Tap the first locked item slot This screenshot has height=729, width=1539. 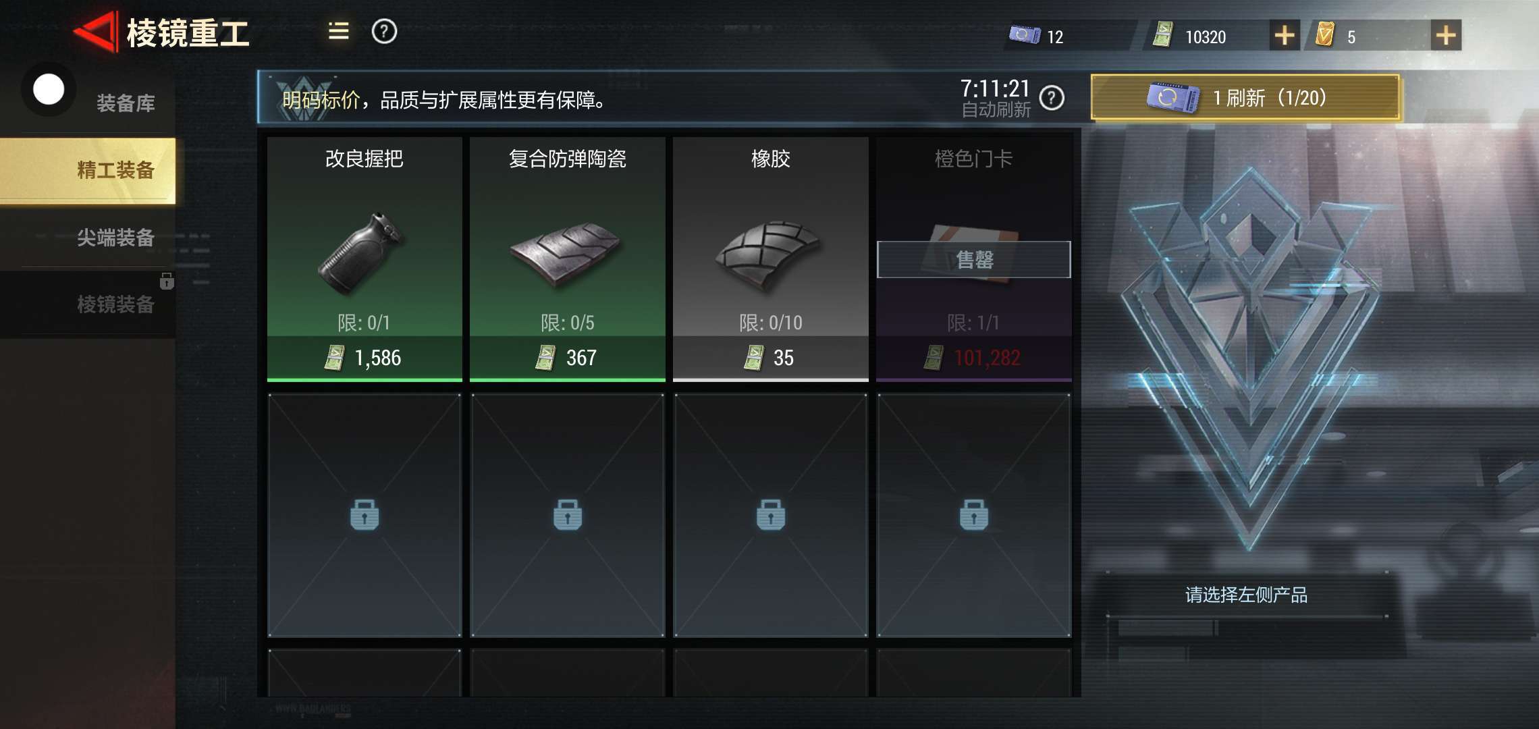coord(364,515)
